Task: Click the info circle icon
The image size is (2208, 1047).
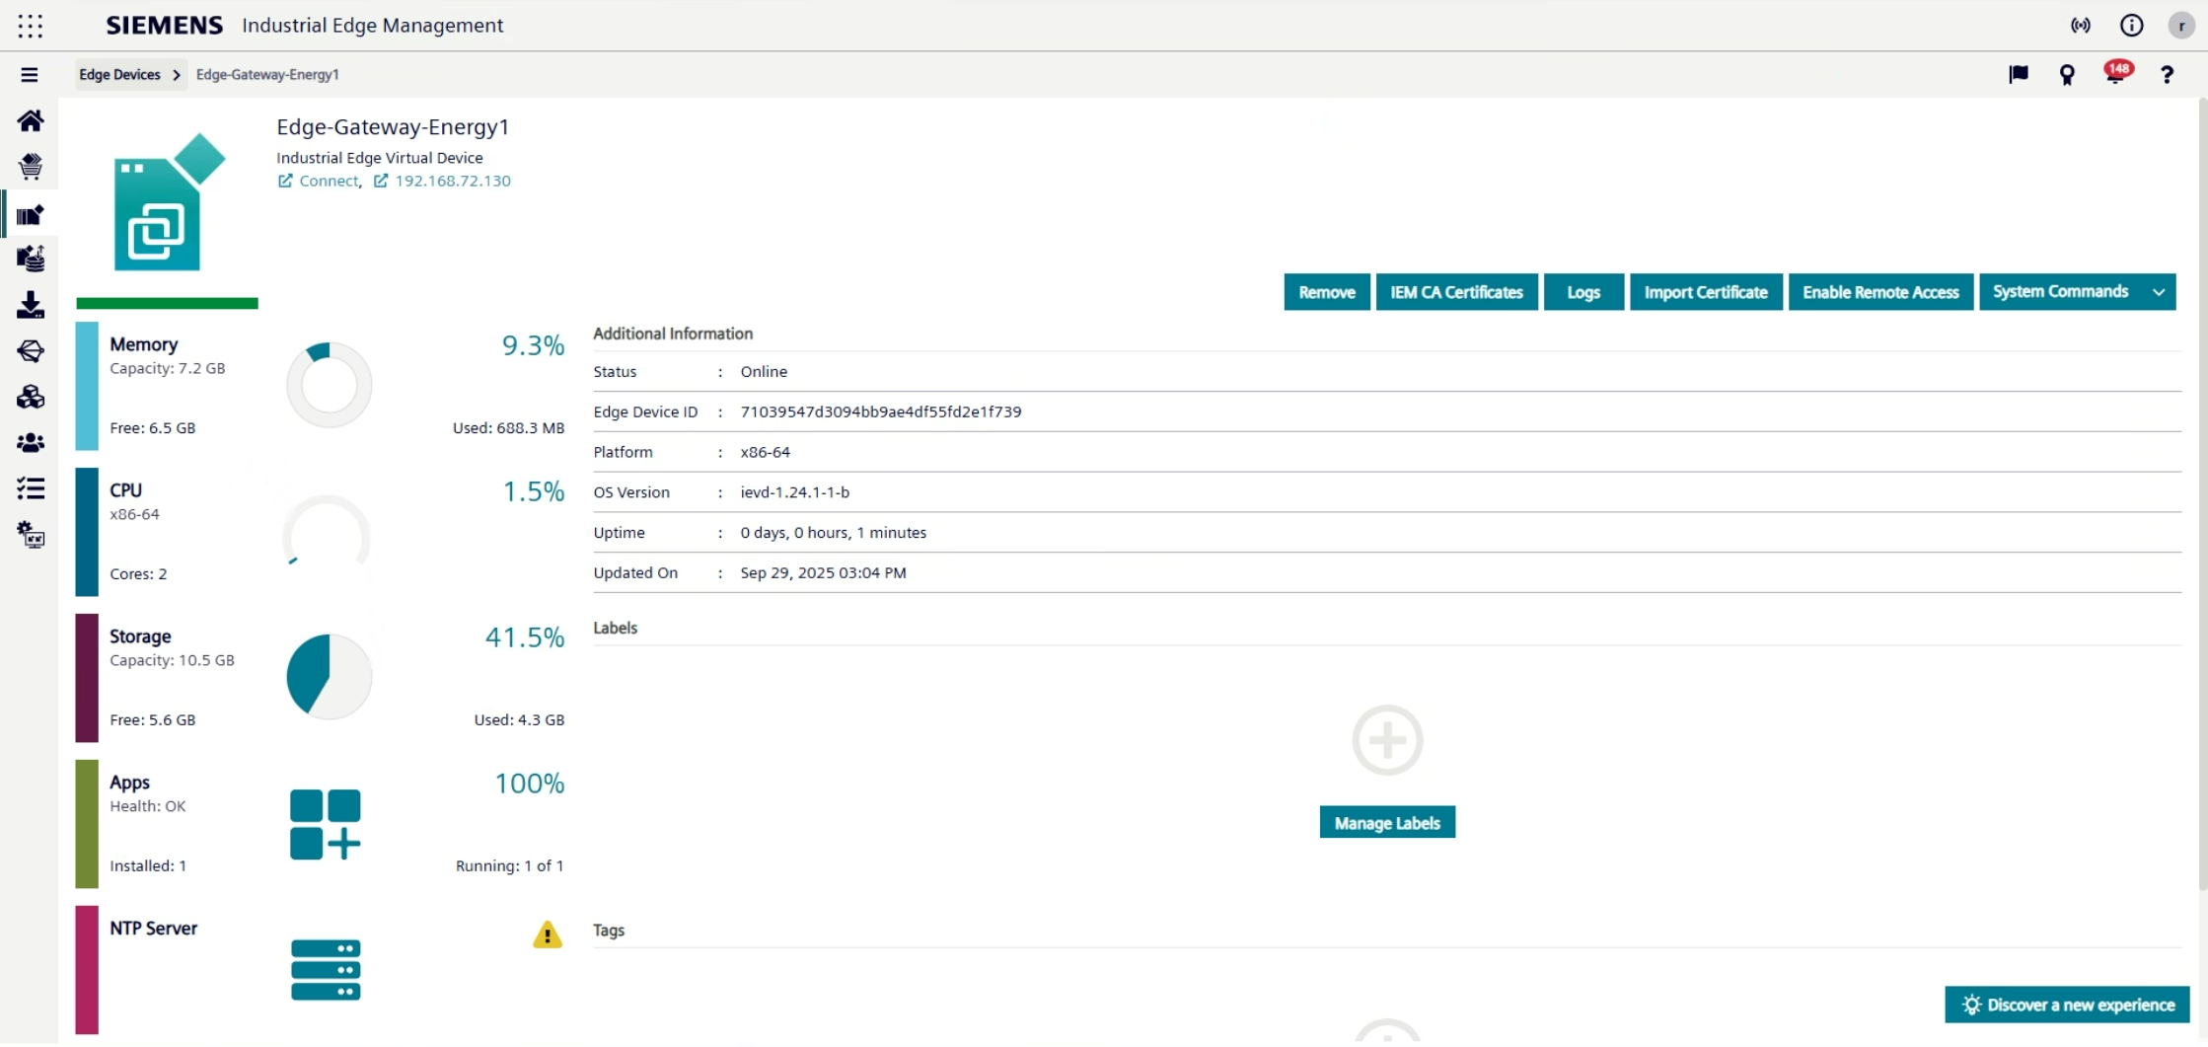Action: 2131,26
